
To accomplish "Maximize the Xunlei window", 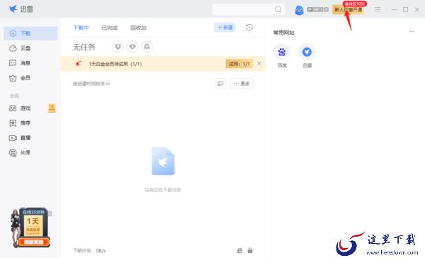I will click(405, 9).
